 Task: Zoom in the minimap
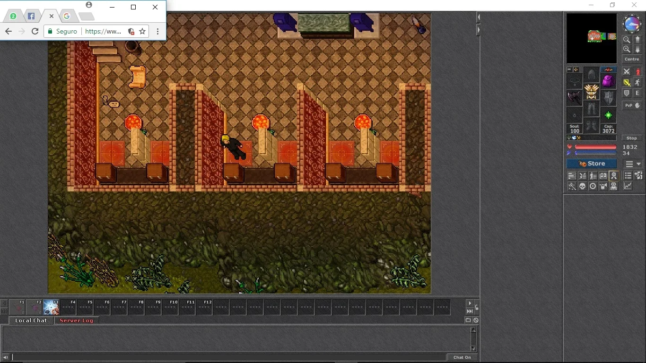pyautogui.click(x=627, y=49)
